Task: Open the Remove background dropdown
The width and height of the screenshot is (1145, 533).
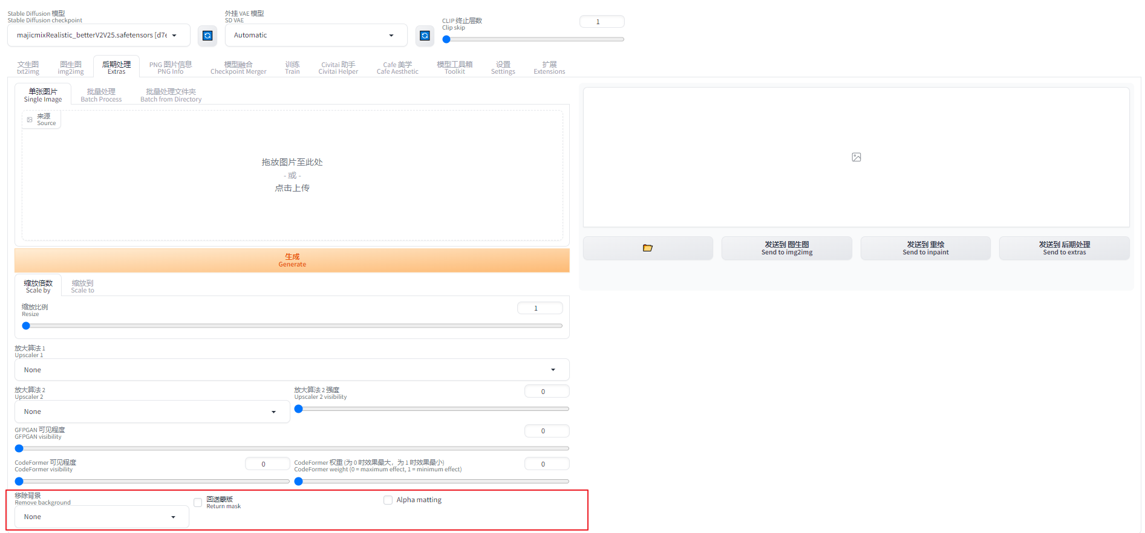Action: click(x=102, y=517)
